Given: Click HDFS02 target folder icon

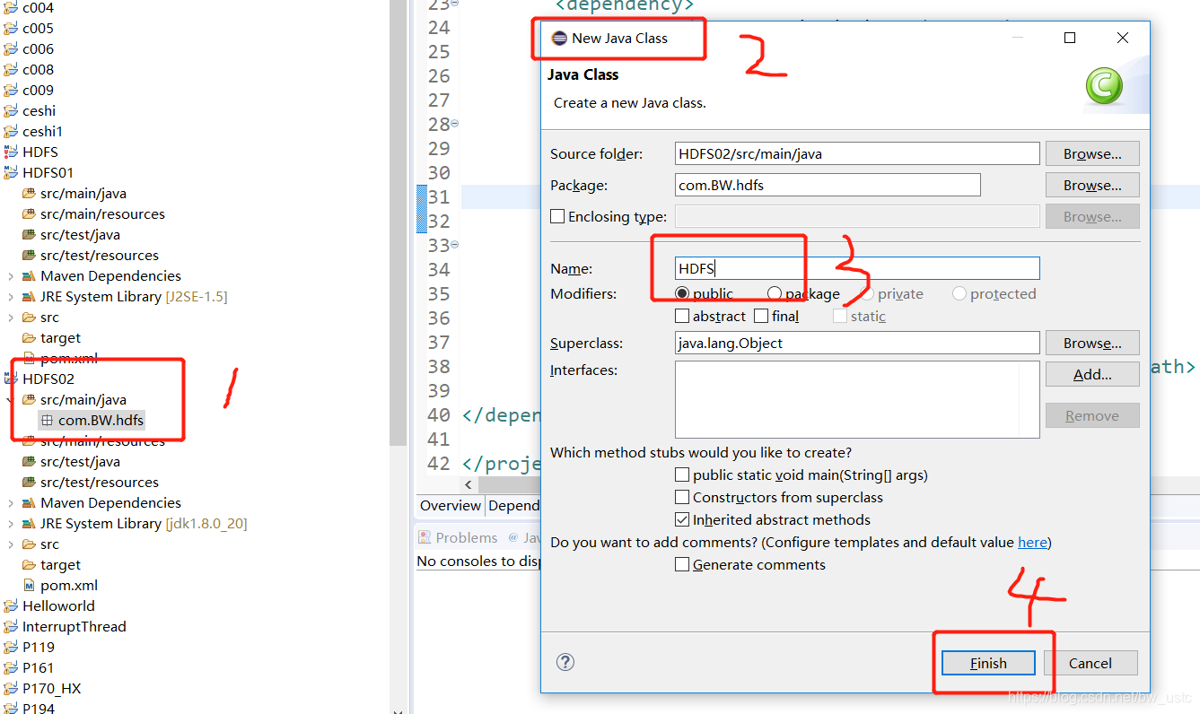Looking at the screenshot, I should 29,564.
